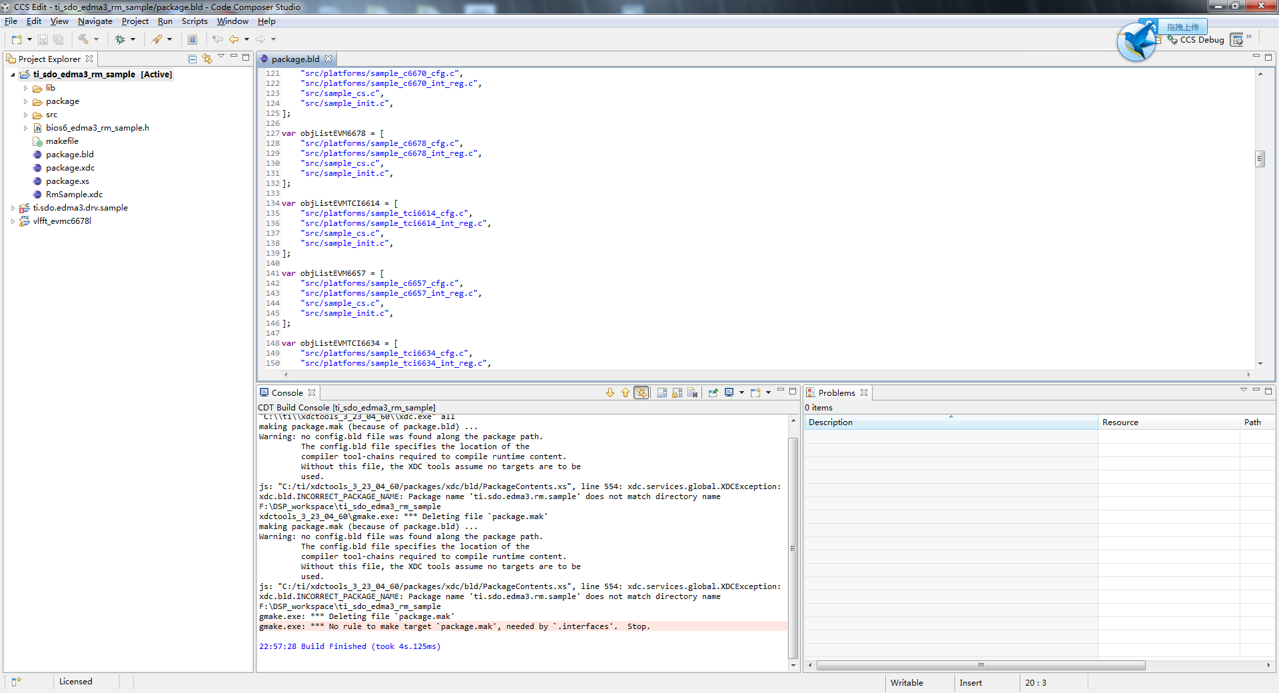
Task: Select makefile in Project Explorer
Action: pyautogui.click(x=62, y=141)
